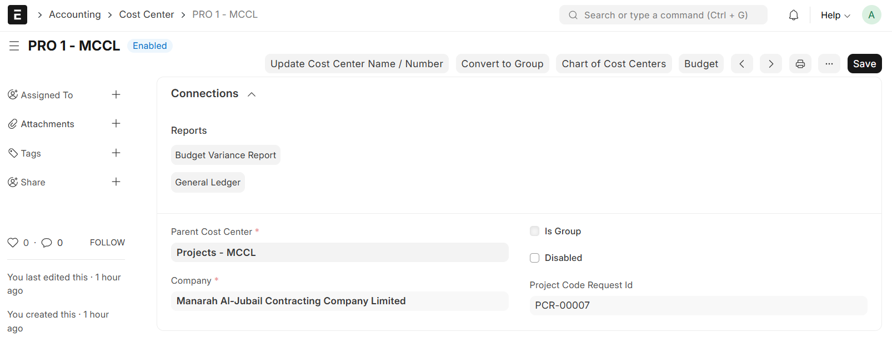Navigate to Accounting breadcrumb
Screen dimensions: 892x342
pos(75,14)
